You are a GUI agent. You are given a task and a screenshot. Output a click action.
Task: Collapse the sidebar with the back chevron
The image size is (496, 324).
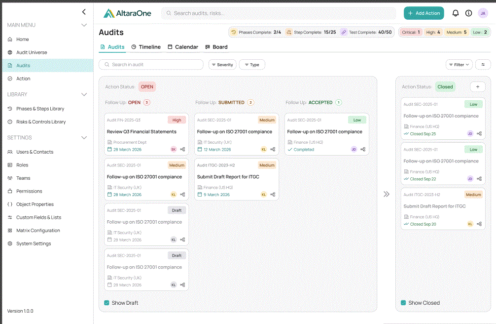(84, 12)
